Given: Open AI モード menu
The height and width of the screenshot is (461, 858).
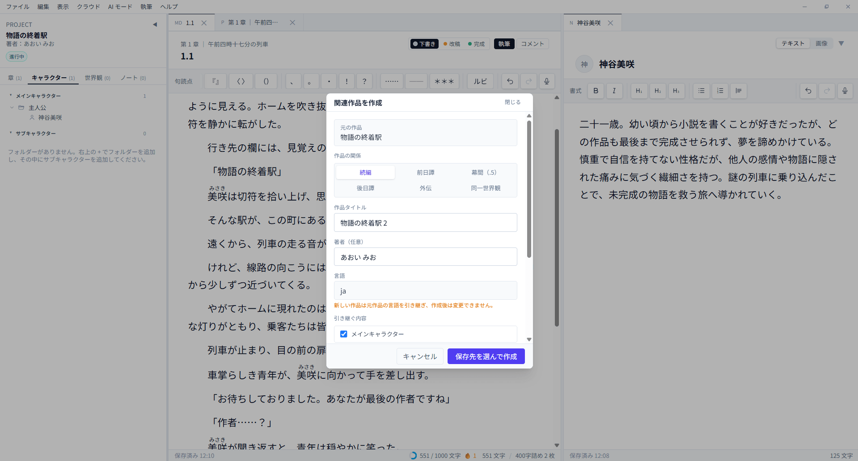Looking at the screenshot, I should coord(120,7).
